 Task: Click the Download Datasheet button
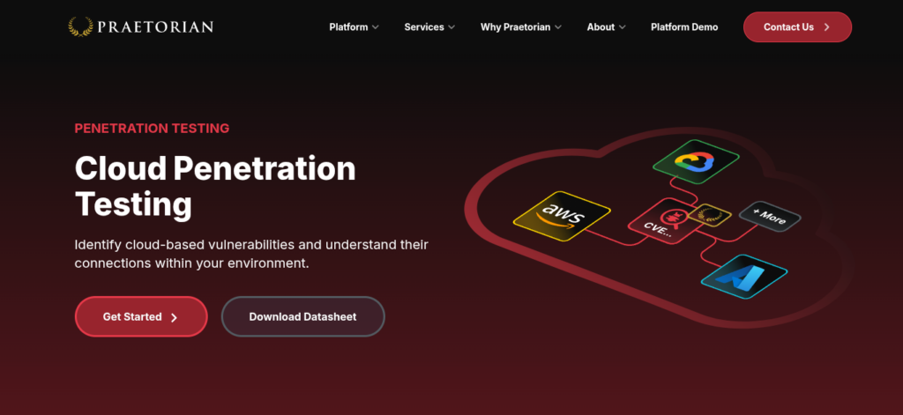[x=303, y=316]
